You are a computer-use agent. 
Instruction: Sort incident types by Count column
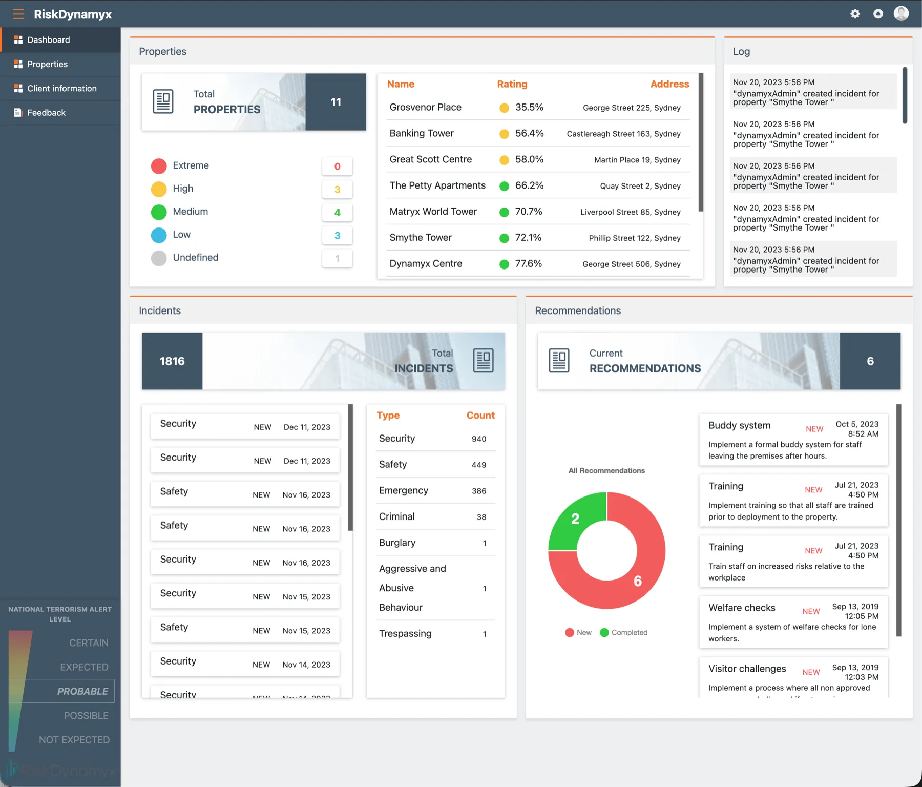click(480, 415)
